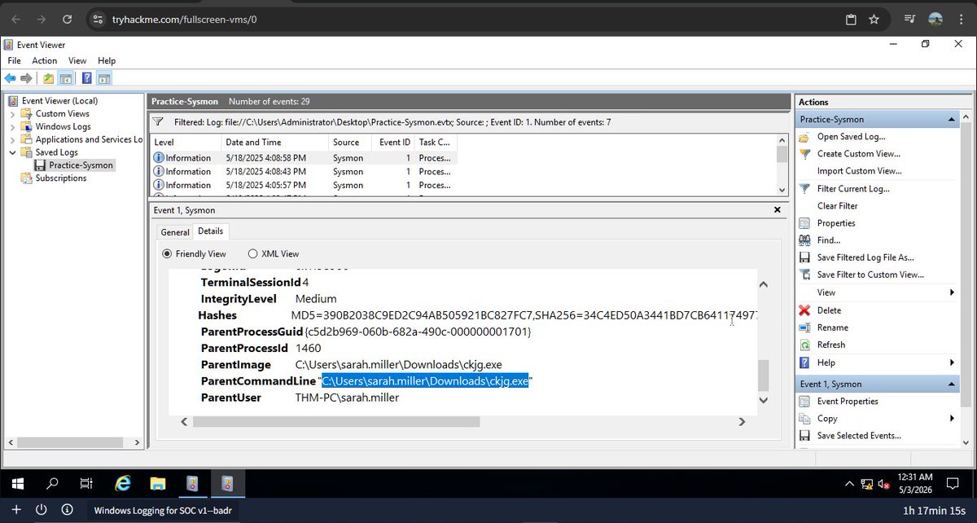
Task: Click Clear Filter action
Action: point(838,206)
